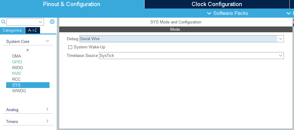Click the SYS Mode and Configuration title
294x130 pixels.
point(176,22)
